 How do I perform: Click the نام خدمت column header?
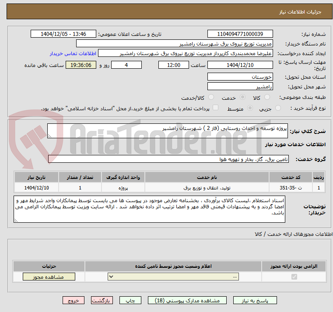pos(207,177)
